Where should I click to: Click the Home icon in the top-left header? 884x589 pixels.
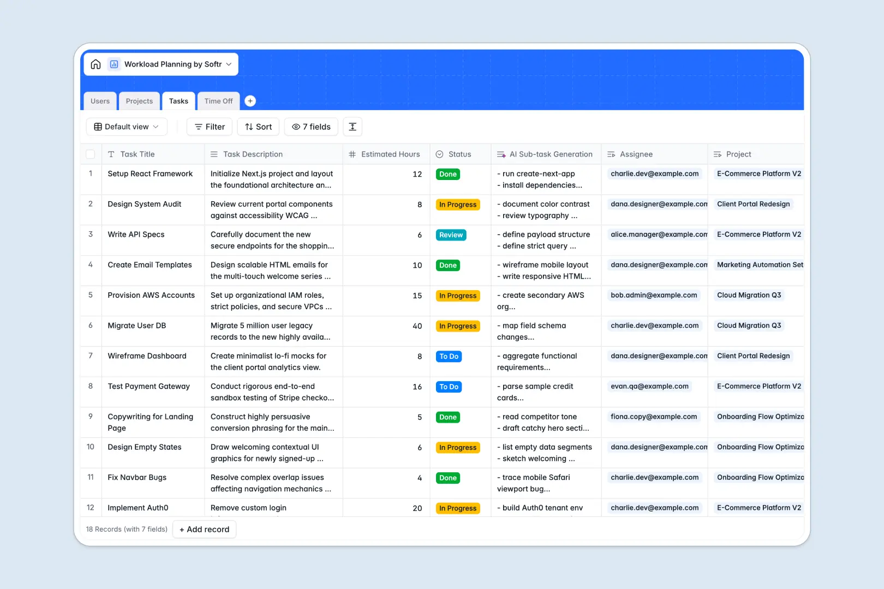(x=96, y=64)
